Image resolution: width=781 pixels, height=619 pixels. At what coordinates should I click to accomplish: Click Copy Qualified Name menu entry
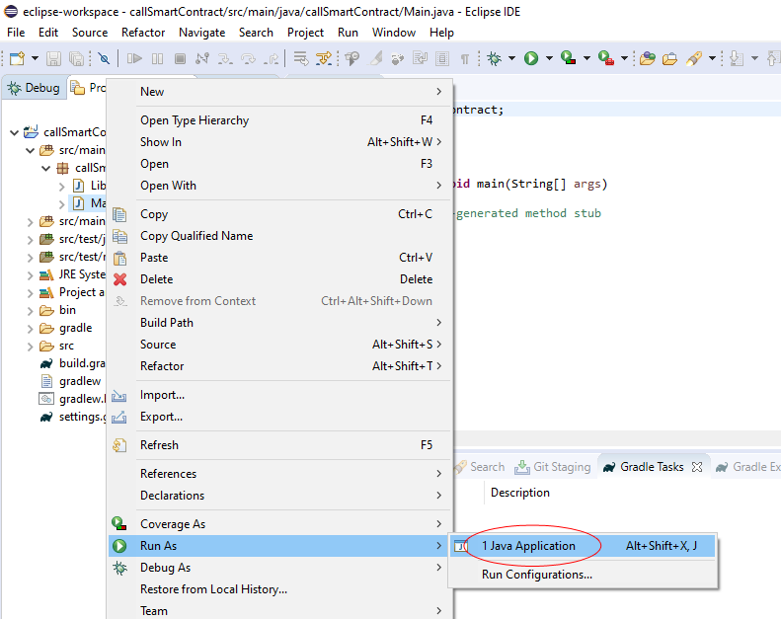coord(278,236)
